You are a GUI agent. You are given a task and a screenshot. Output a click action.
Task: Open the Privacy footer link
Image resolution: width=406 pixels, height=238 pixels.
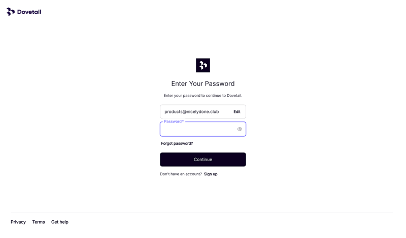(x=18, y=222)
